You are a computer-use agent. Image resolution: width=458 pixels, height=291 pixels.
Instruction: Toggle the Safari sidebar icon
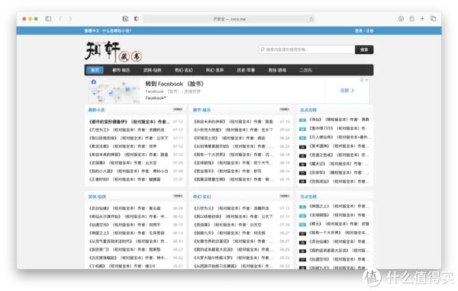(48, 18)
